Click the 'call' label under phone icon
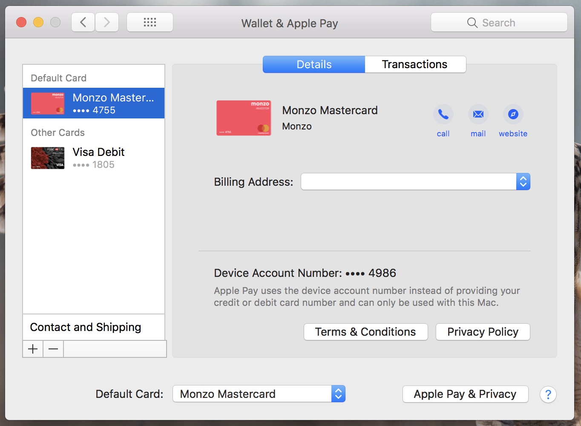The height and width of the screenshot is (426, 581). point(443,134)
